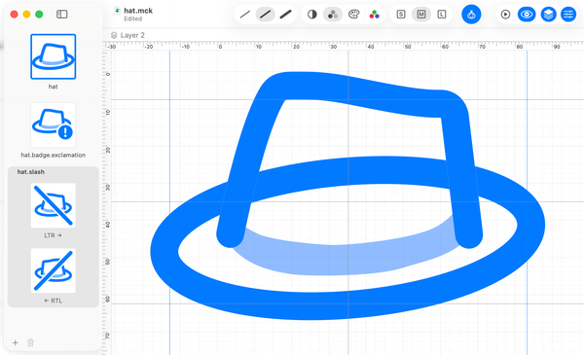
Task: Choose medium symbol scale M
Action: coord(421,15)
